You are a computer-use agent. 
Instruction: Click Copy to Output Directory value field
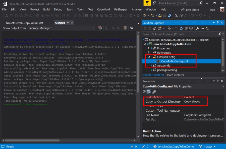(204, 102)
